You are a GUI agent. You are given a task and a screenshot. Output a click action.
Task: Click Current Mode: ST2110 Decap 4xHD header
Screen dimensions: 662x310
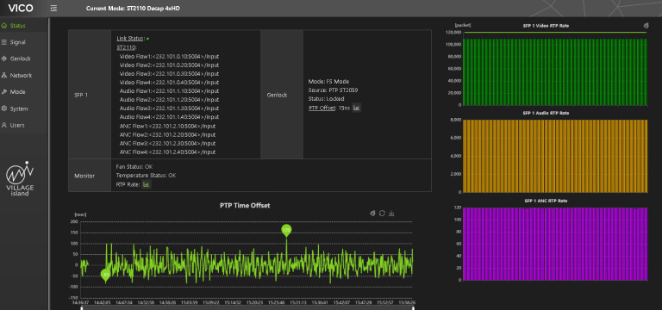pyautogui.click(x=133, y=8)
